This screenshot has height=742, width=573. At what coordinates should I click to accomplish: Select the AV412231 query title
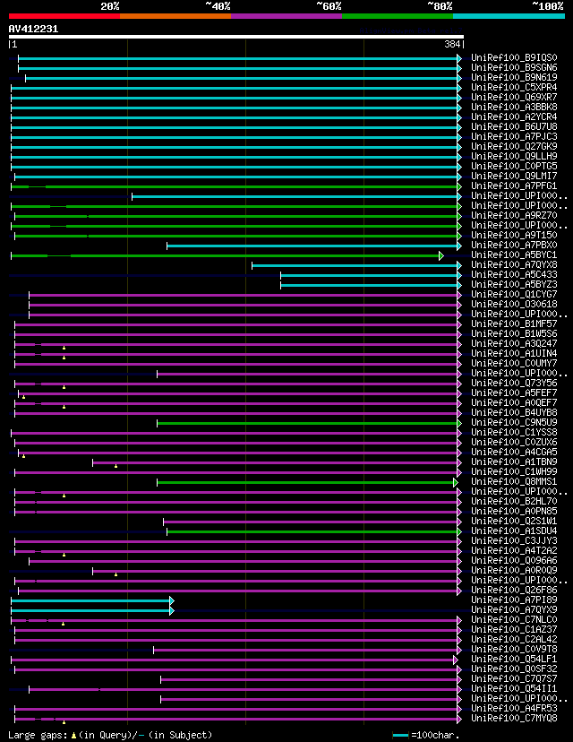point(33,29)
